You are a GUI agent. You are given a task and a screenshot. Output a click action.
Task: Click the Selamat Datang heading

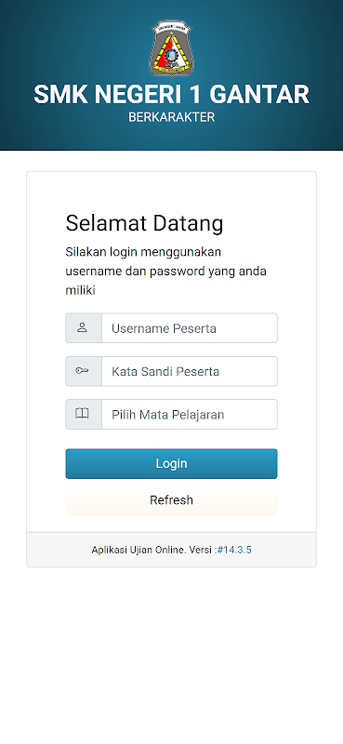[x=144, y=223]
